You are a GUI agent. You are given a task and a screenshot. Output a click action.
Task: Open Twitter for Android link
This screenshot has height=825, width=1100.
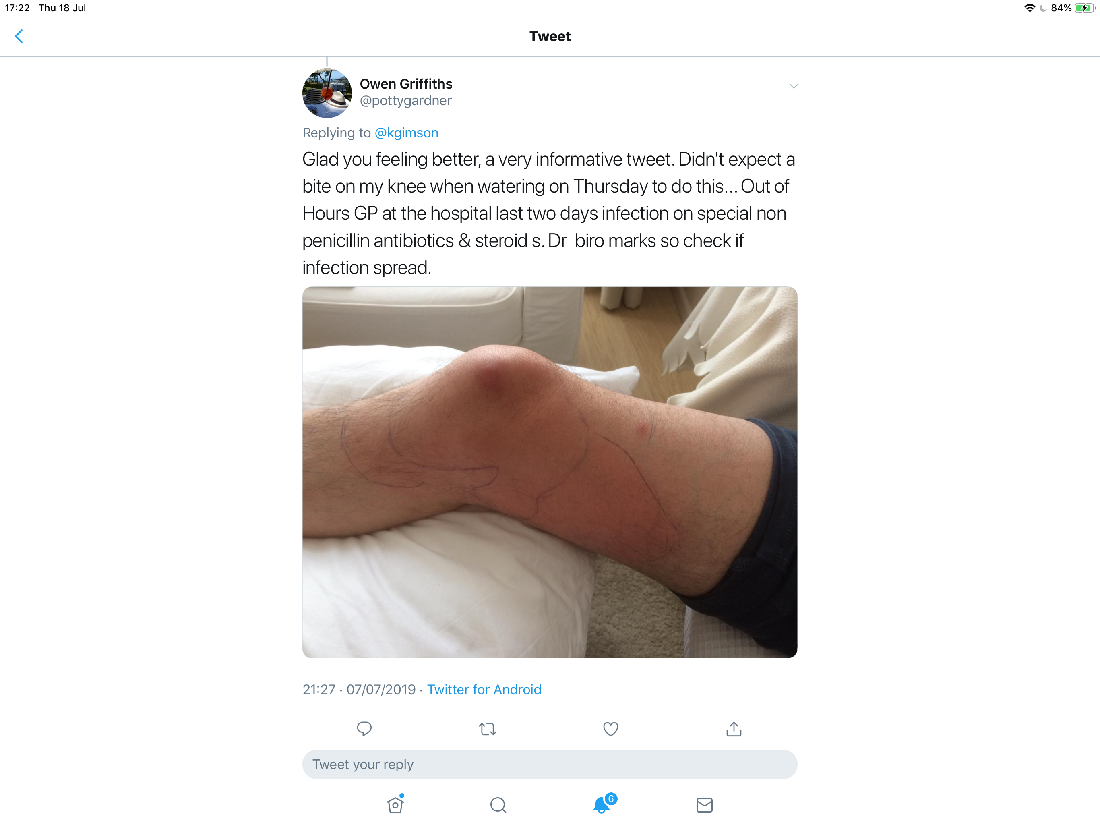[x=484, y=690]
